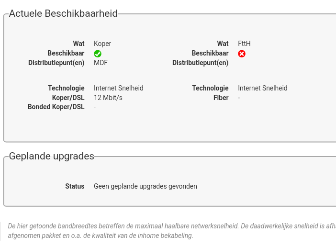Select the 'Koper' value text
Image resolution: width=336 pixels, height=248 pixels.
(102, 44)
